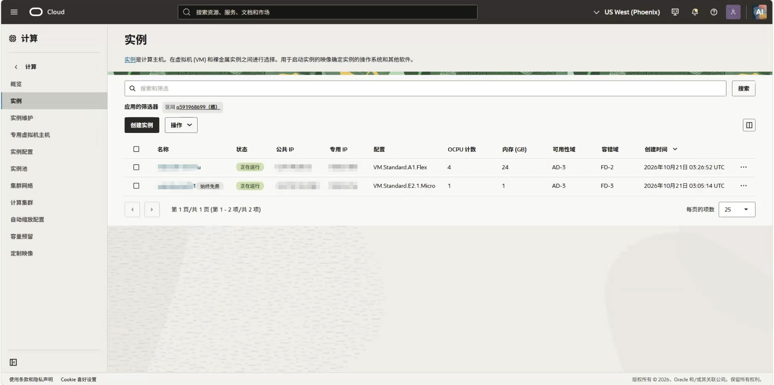Sort by 创建时间 column arrow
Image resolution: width=774 pixels, height=385 pixels.
click(x=675, y=149)
